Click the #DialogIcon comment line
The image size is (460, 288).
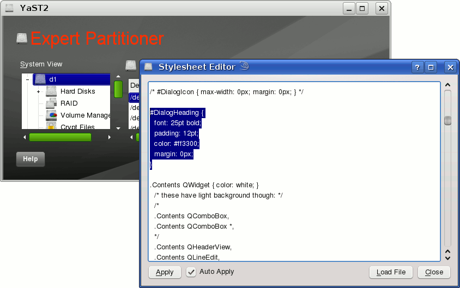tap(227, 92)
